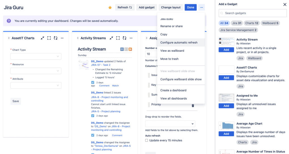Click the Average Age Chart gadget thumbnail
Screen dimensions: 289x154
click(x=226, y=126)
